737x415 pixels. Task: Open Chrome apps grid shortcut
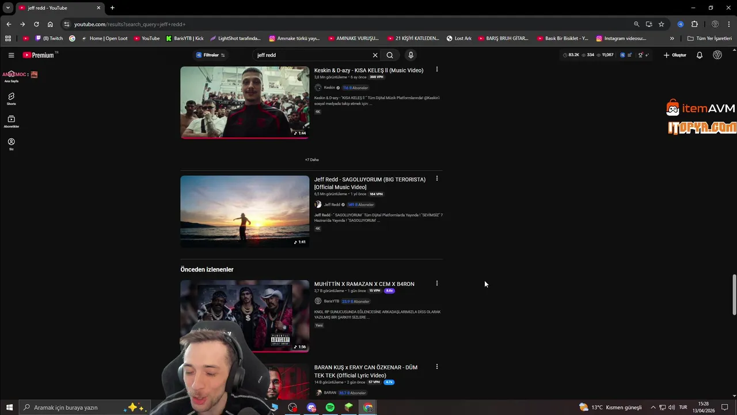[x=8, y=39]
